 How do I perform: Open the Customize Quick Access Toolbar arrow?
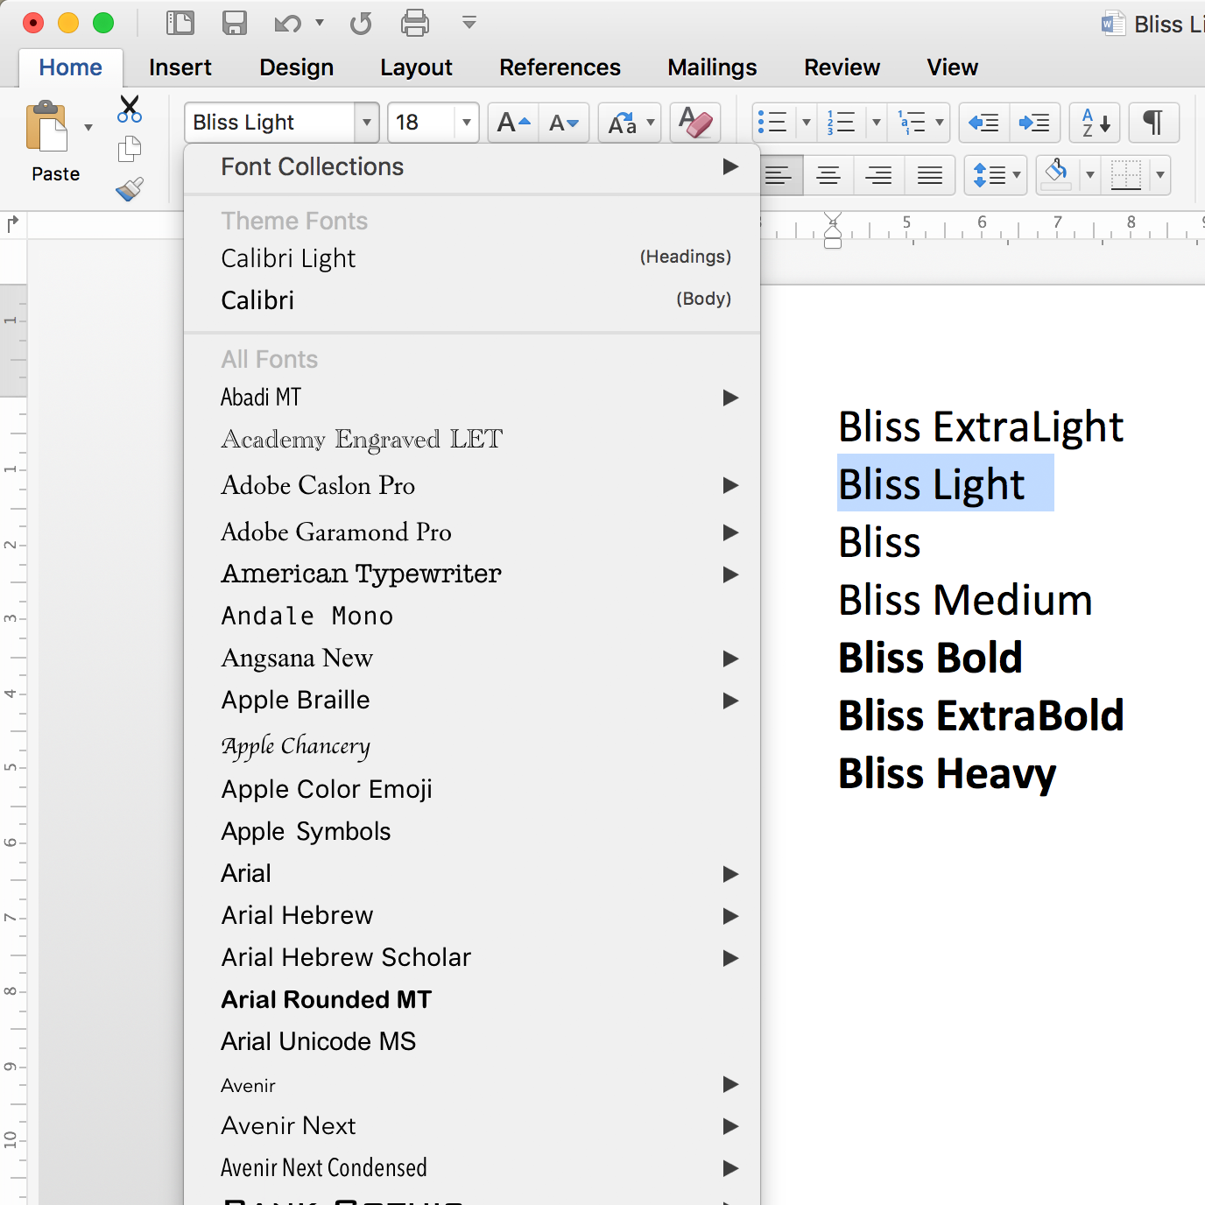point(469,23)
